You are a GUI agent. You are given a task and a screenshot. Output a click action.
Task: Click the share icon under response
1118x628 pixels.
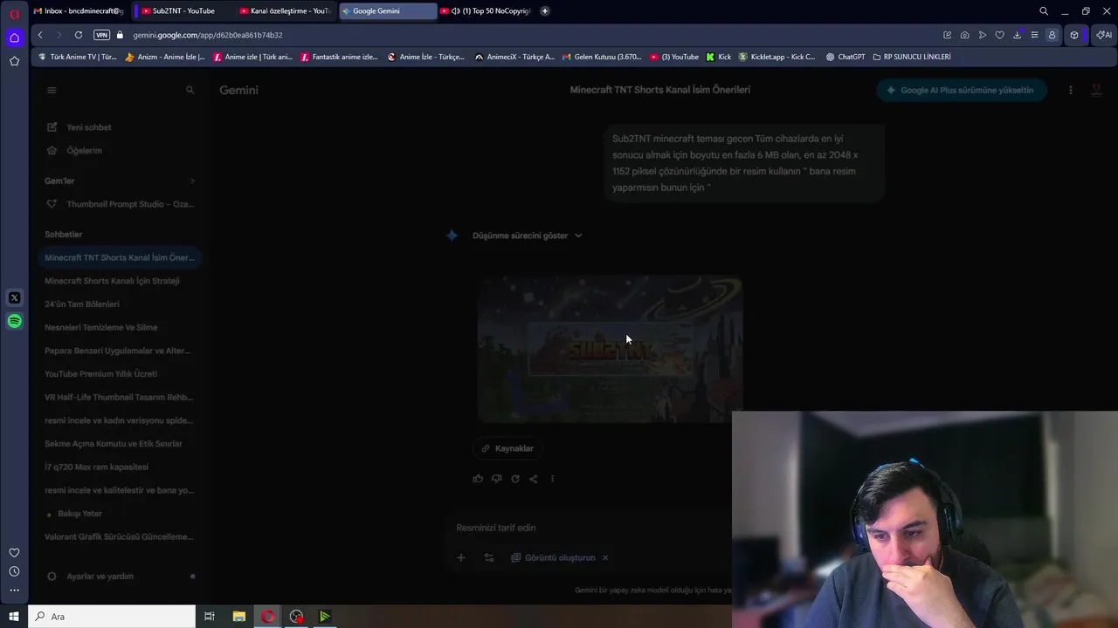pos(534,479)
